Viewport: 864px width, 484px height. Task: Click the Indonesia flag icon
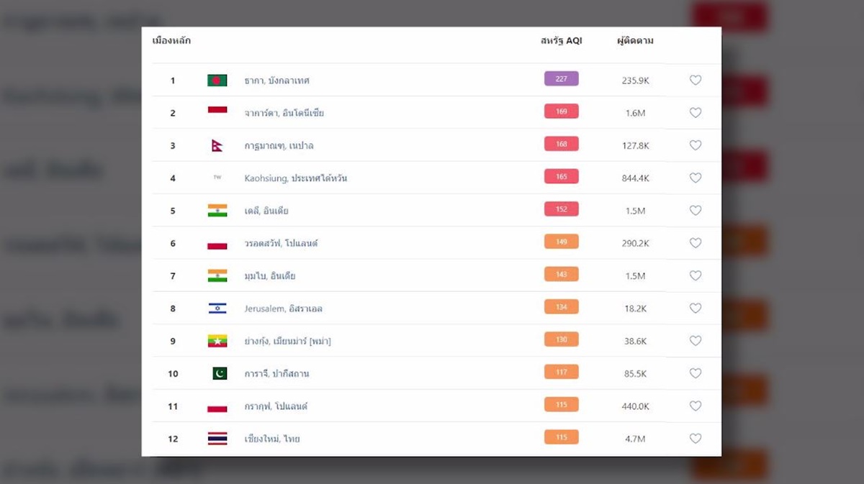(x=217, y=111)
